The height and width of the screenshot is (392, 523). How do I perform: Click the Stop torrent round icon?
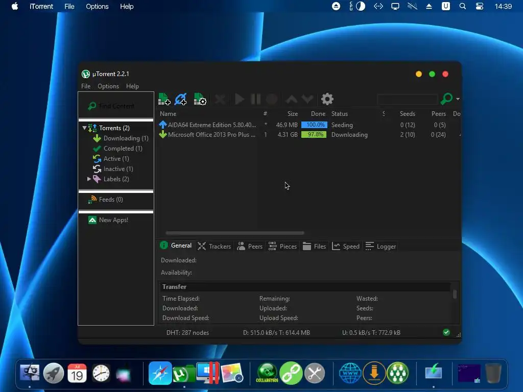tap(272, 99)
